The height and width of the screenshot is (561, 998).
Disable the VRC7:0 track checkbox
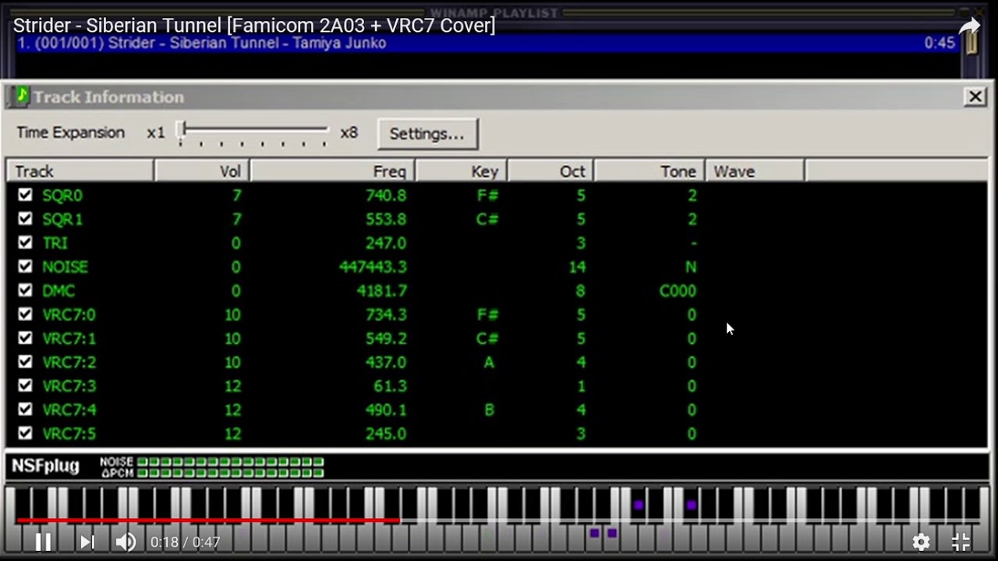(x=25, y=314)
